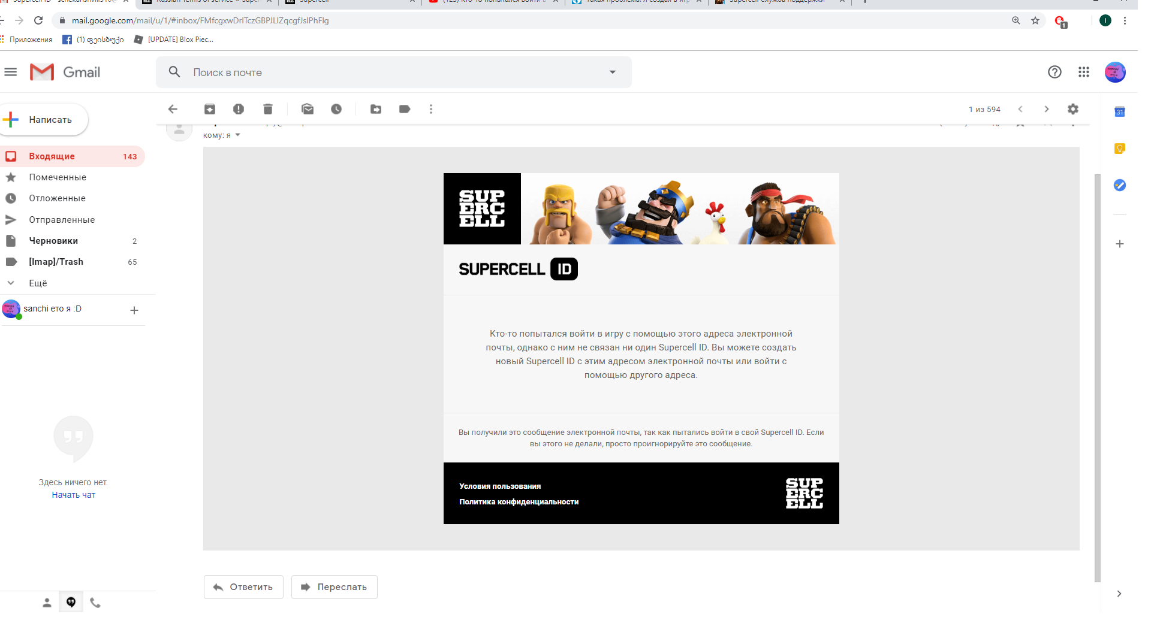The height and width of the screenshot is (623, 1151).
Task: Open the Google account avatar menu
Action: coord(1115,72)
